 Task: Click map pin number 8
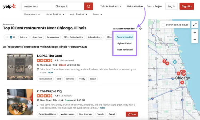[x=167, y=63]
